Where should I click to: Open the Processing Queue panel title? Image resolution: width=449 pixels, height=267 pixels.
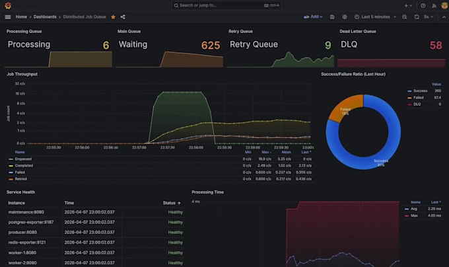tap(24, 31)
